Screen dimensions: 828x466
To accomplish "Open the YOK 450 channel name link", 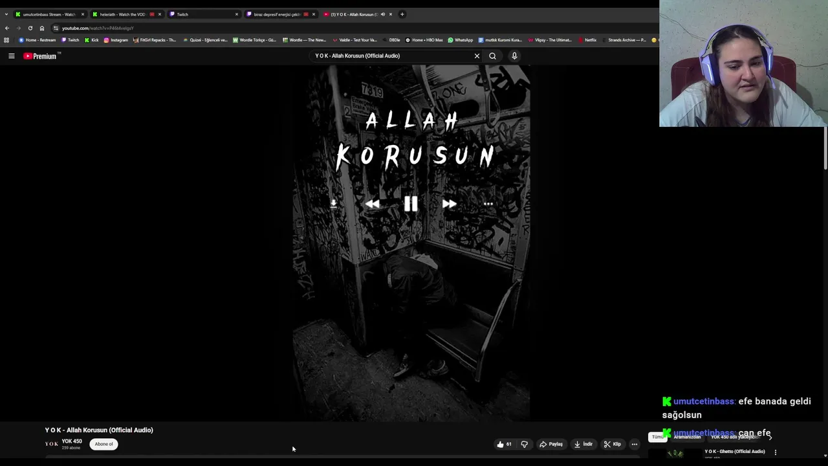I will [72, 441].
